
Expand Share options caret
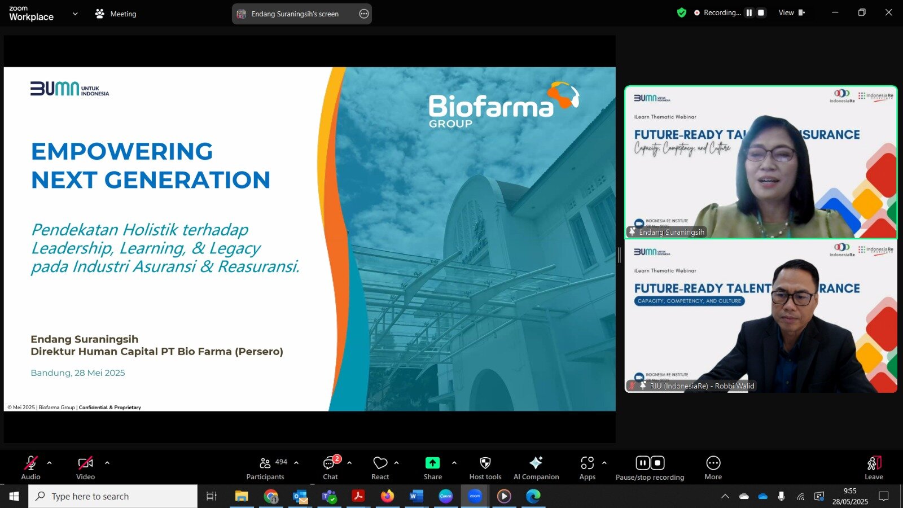pos(454,463)
